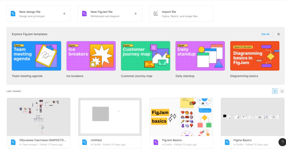The height and width of the screenshot is (149, 286).
Task: Click the Import file icon
Action: pyautogui.click(x=156, y=14)
